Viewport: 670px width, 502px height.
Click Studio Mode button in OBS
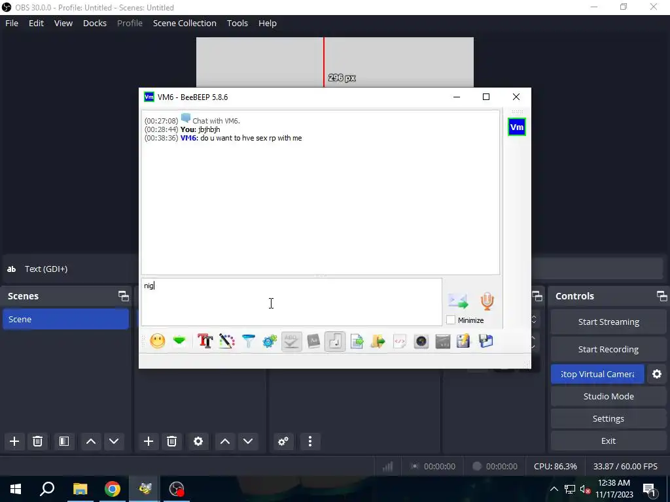pos(608,396)
